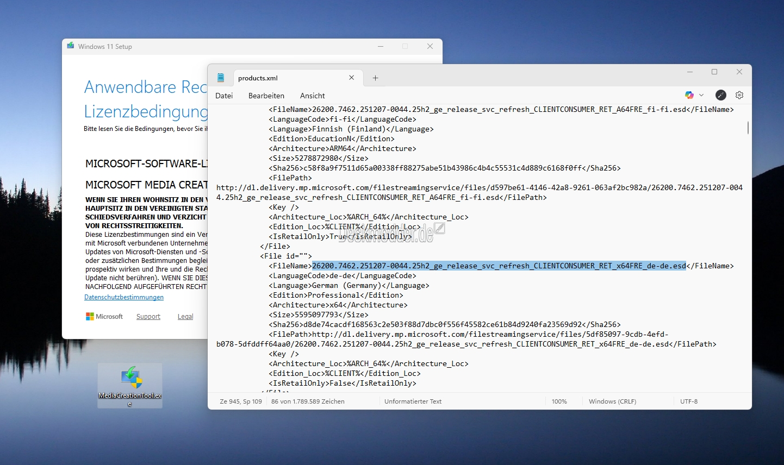784x465 pixels.
Task: Open Notepad settings via the gear icon
Action: tap(739, 95)
